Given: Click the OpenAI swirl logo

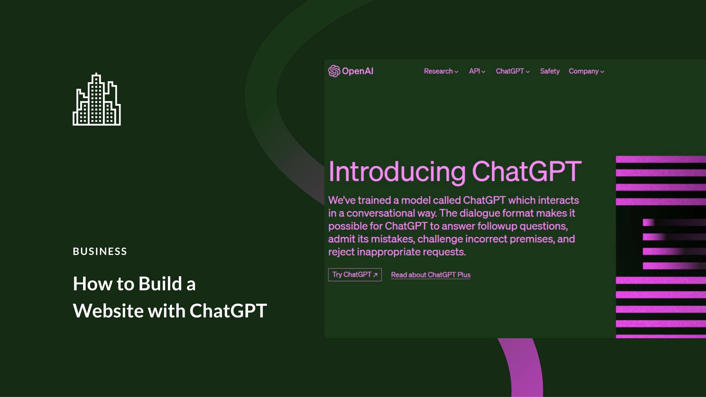Looking at the screenshot, I should pyautogui.click(x=334, y=71).
